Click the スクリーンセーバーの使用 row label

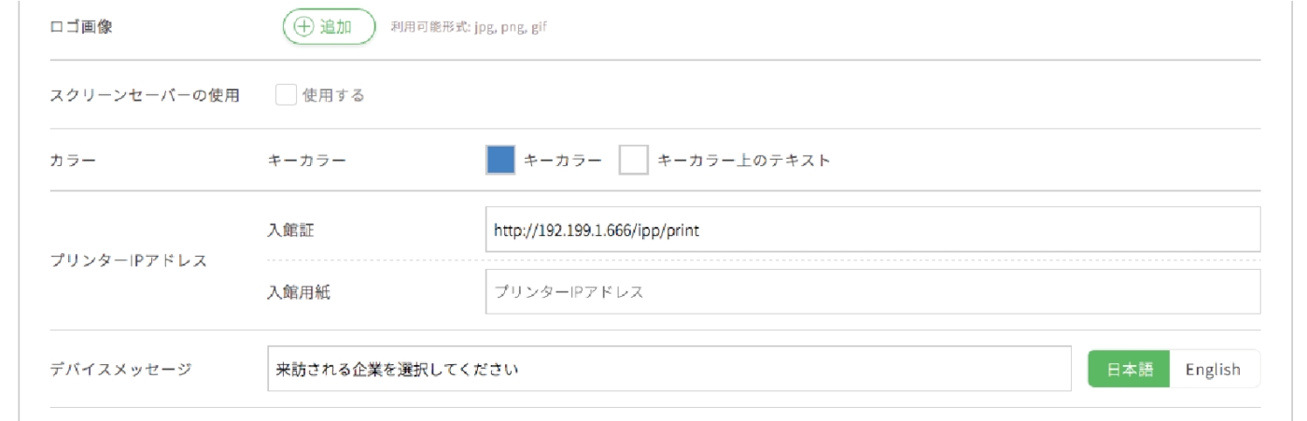tap(145, 94)
